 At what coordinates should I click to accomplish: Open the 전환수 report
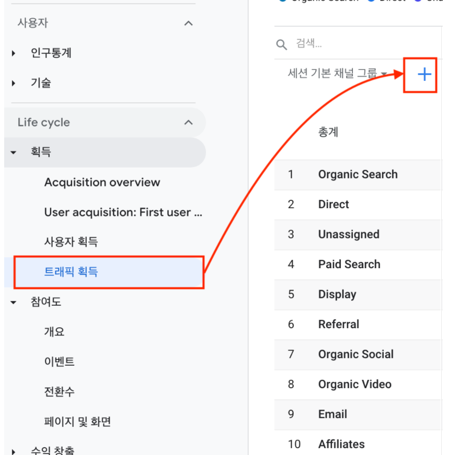pos(59,392)
